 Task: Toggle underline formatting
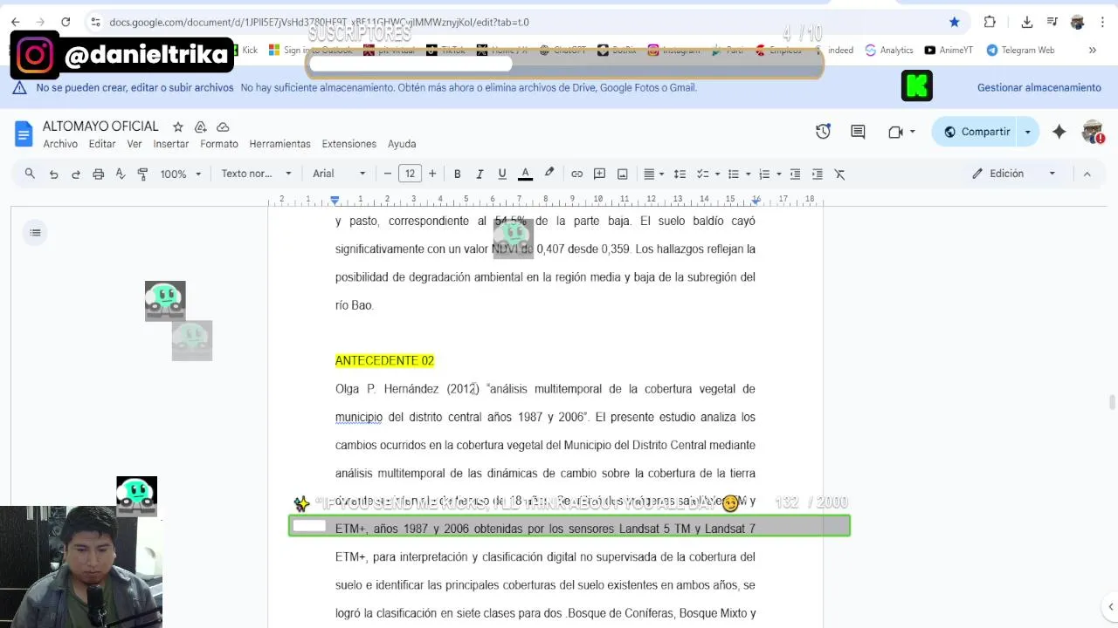click(x=501, y=174)
